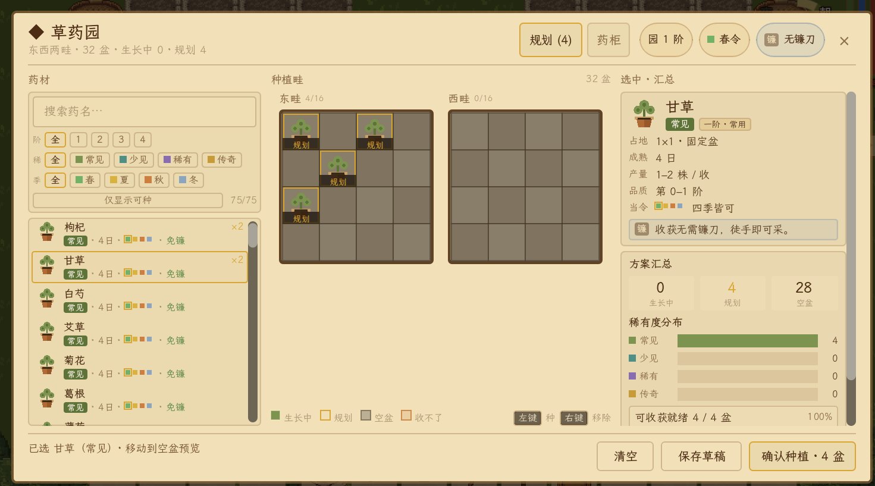Toggle the 仅显示可种 filter

pos(128,200)
